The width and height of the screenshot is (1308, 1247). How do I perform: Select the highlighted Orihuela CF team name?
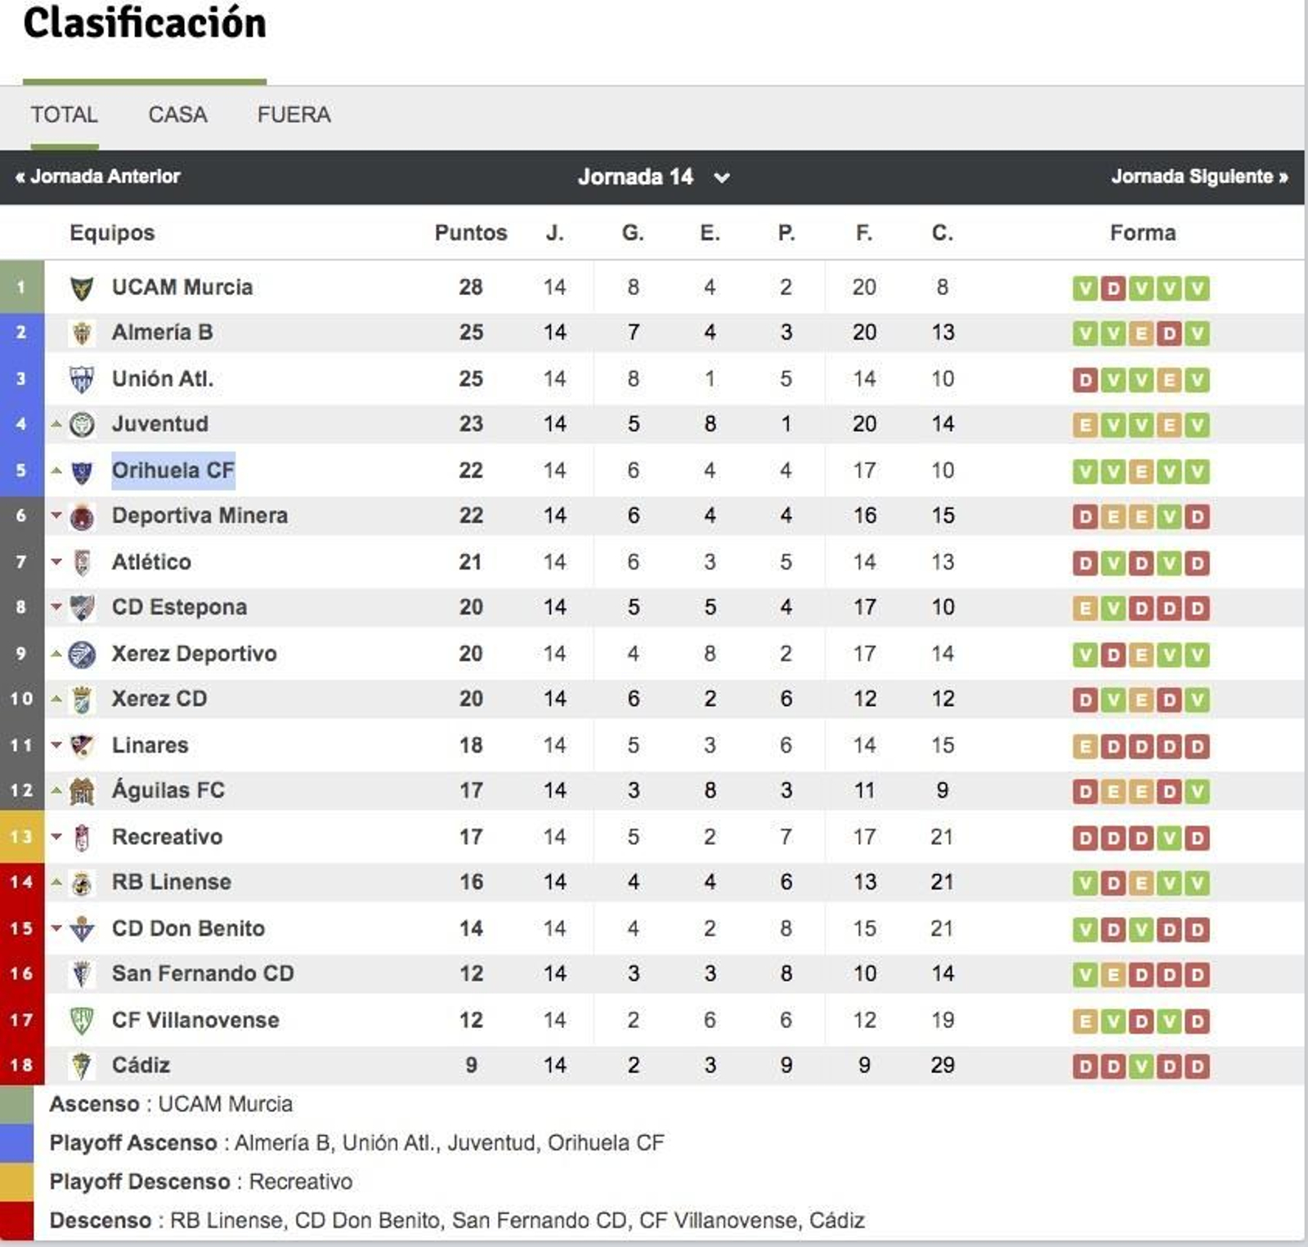coord(173,471)
